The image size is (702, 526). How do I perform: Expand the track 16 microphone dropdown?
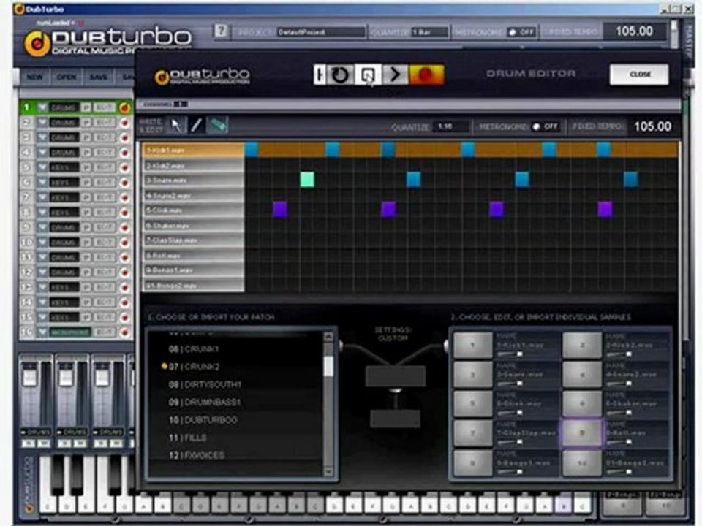(x=42, y=332)
